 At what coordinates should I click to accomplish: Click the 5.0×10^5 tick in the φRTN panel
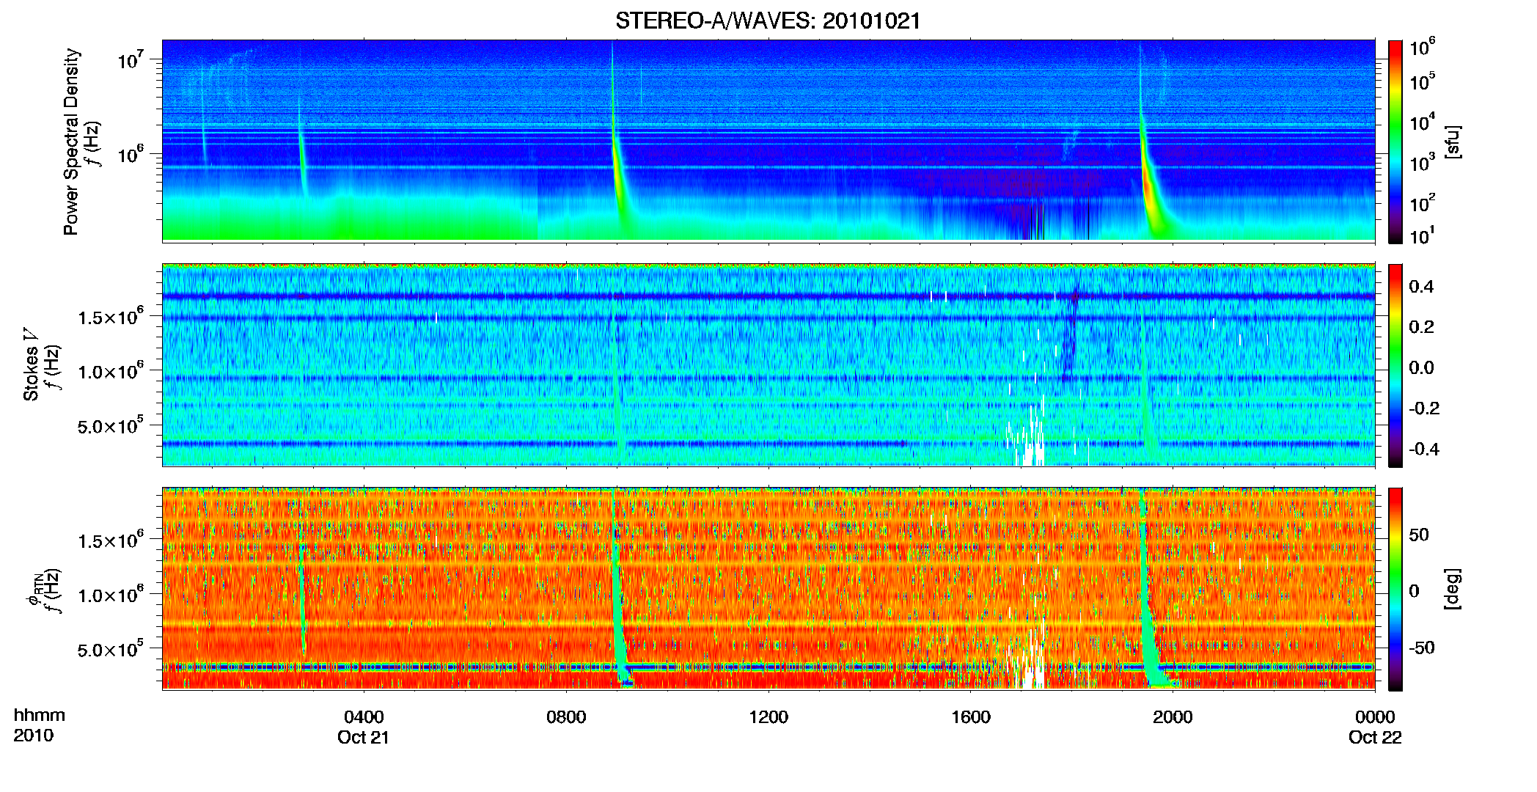point(110,649)
